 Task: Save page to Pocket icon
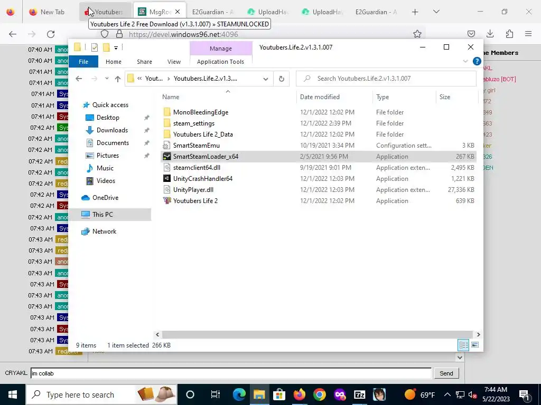point(471,34)
